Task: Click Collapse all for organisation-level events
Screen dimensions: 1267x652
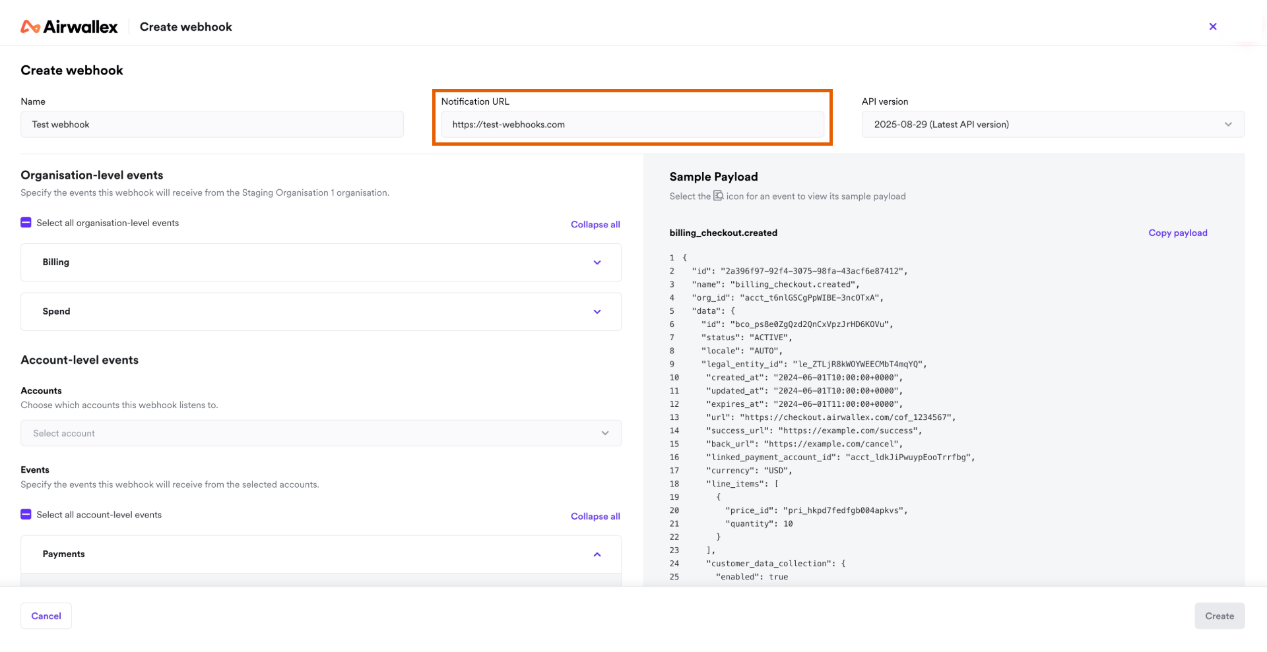Action: tap(595, 224)
